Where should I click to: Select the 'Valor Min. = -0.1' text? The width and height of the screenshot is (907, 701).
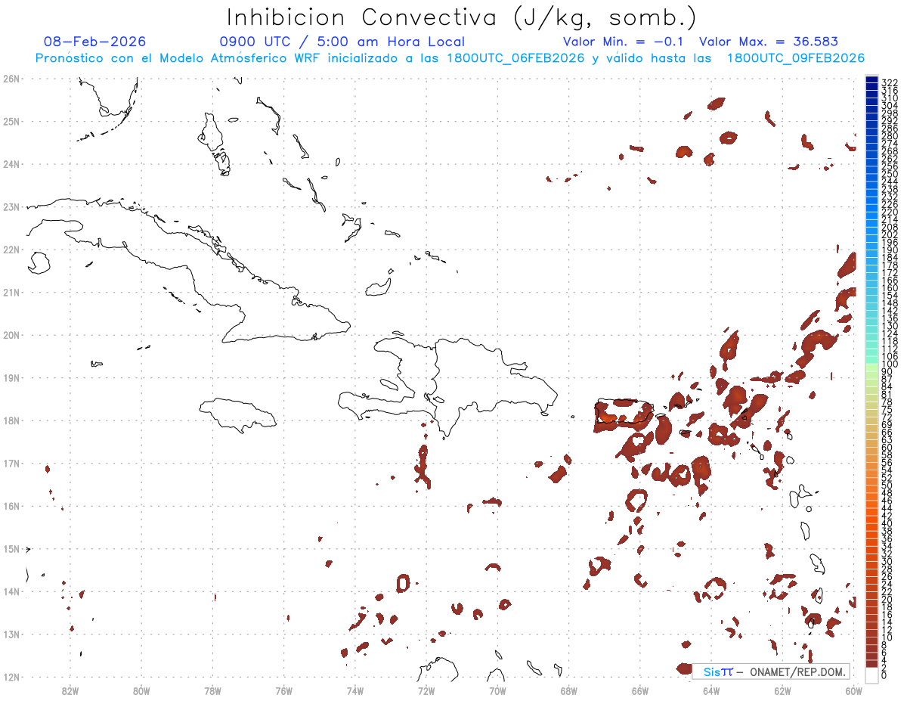624,42
